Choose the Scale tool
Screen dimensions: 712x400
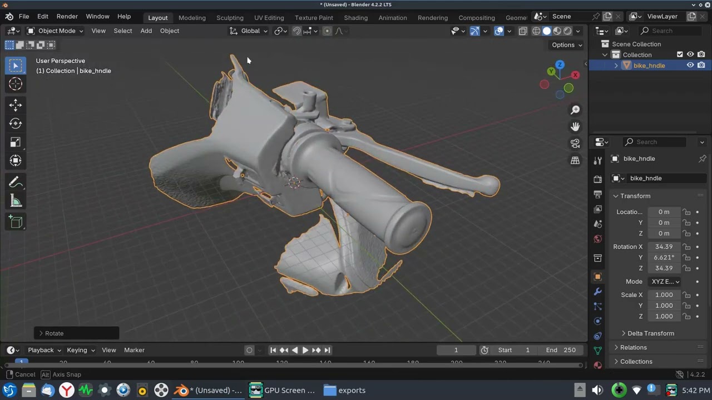[x=16, y=142]
